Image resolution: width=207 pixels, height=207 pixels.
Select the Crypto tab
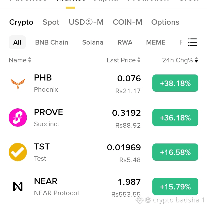[21, 22]
